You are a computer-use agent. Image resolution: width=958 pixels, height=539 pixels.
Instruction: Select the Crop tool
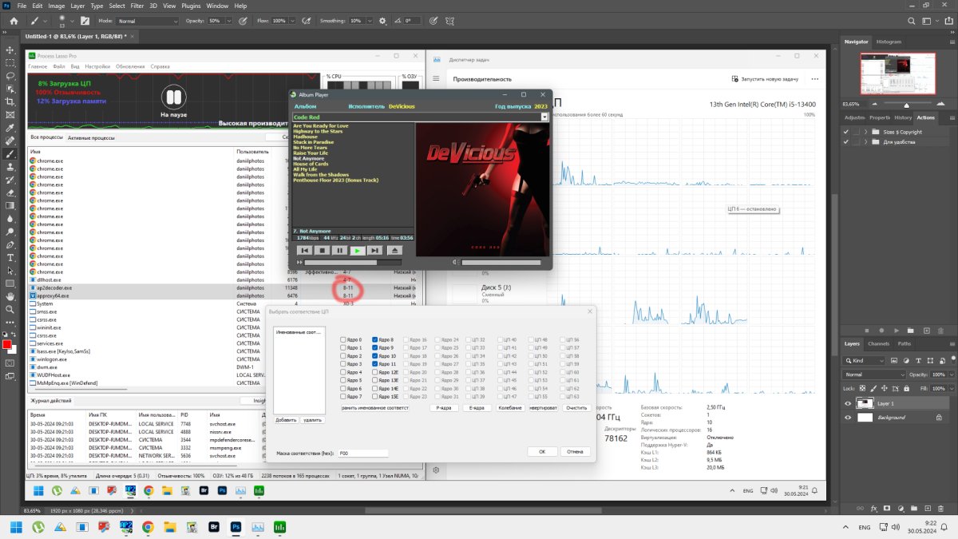pos(10,102)
